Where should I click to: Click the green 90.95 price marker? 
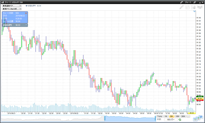pyautogui.click(x=200, y=97)
